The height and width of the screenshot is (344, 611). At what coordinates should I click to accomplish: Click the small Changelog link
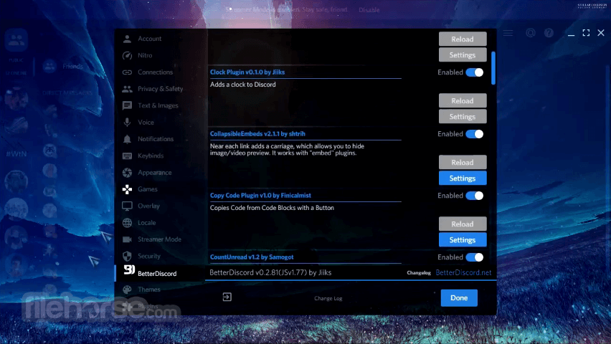pos(419,273)
